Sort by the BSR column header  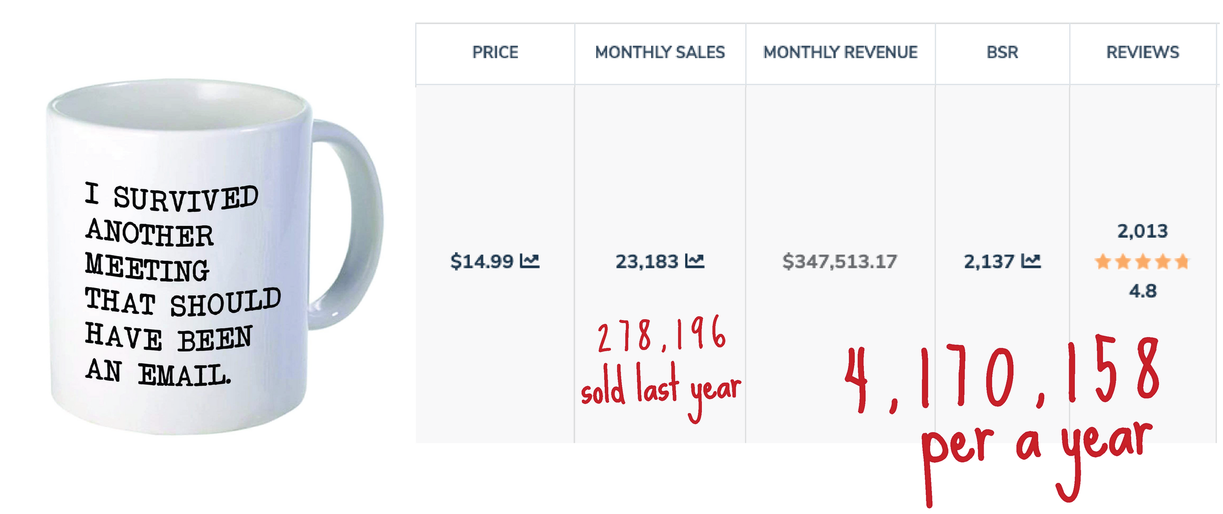point(1002,52)
